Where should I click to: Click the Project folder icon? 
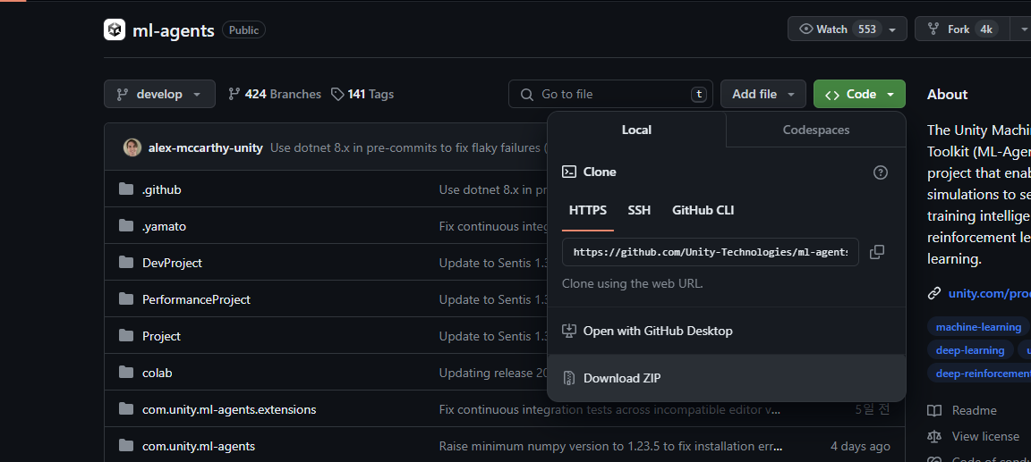pyautogui.click(x=126, y=335)
